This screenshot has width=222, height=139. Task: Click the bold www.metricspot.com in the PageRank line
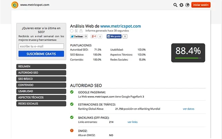click(x=101, y=97)
